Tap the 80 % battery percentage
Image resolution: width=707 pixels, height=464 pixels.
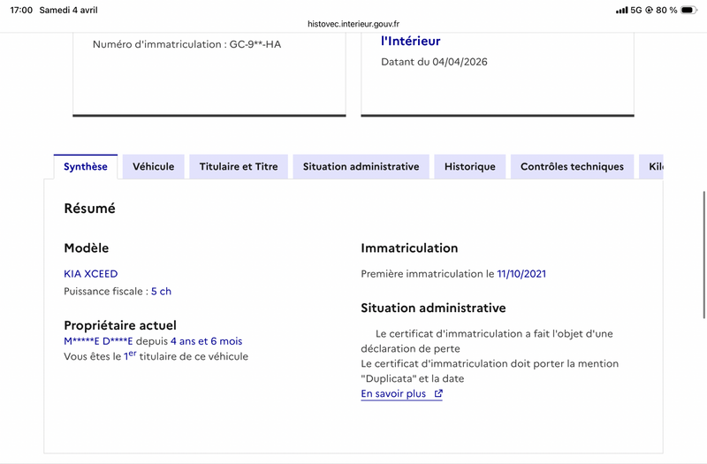pos(666,10)
